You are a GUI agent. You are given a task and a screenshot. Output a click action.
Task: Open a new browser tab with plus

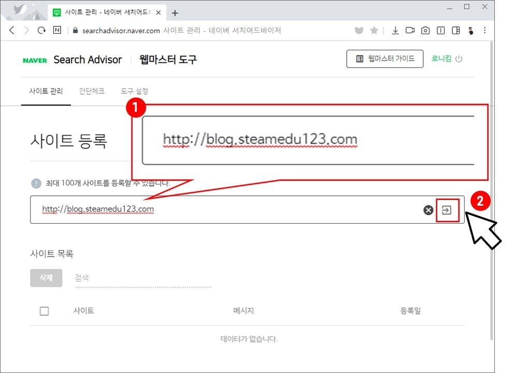tap(175, 13)
